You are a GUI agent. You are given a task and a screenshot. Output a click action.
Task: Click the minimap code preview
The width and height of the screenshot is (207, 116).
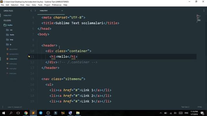click(199, 18)
